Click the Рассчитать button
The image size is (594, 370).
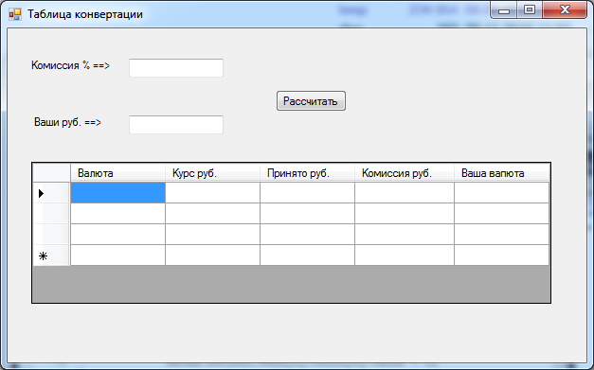[311, 101]
